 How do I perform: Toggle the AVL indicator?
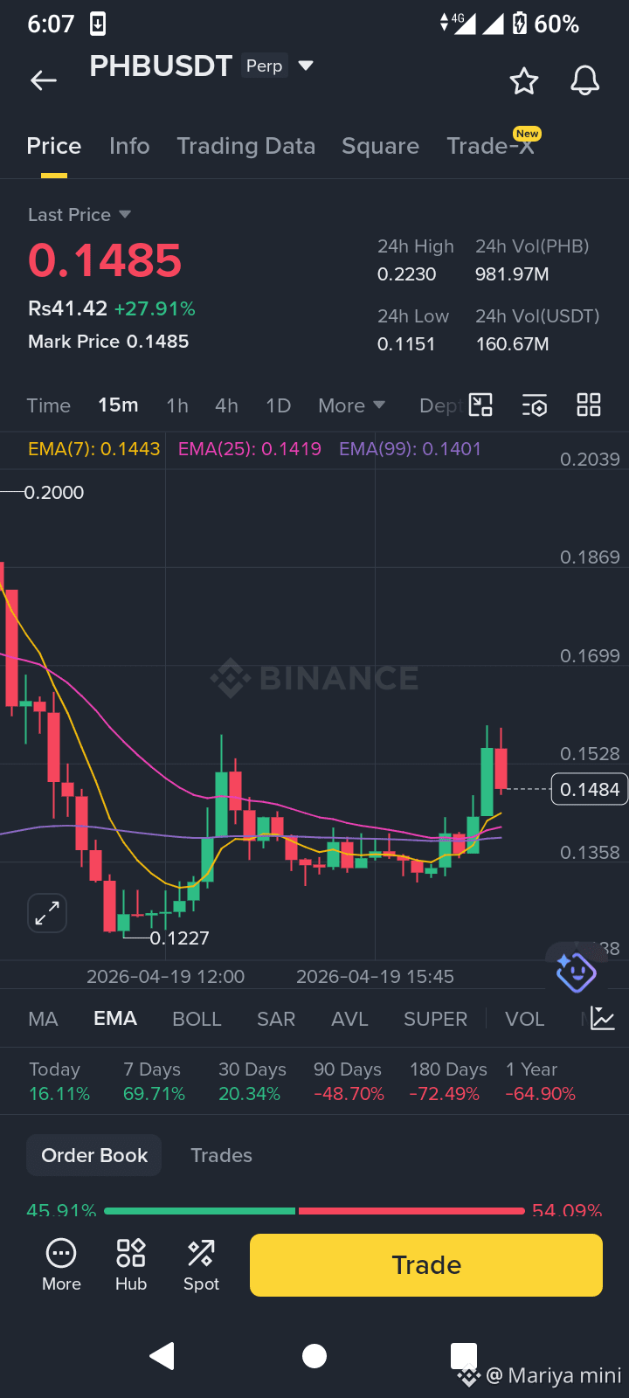tap(349, 1019)
